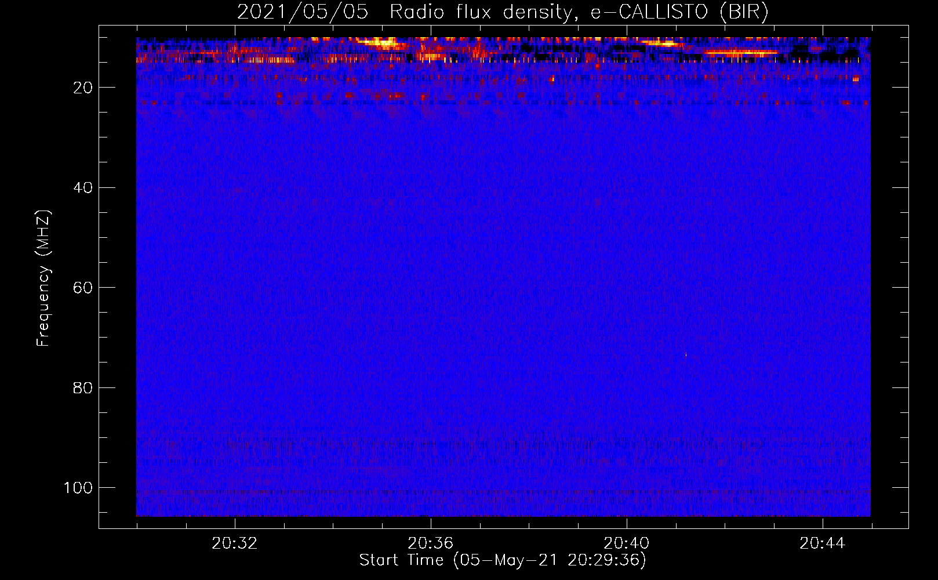Click the 20 MHz frequency tick label
The width and height of the screenshot is (938, 580).
click(x=83, y=88)
